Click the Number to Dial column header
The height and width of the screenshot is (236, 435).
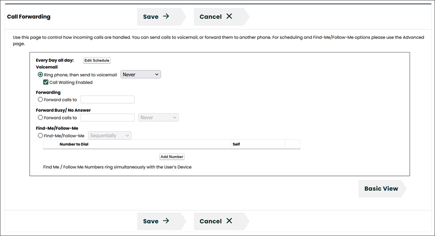click(74, 144)
